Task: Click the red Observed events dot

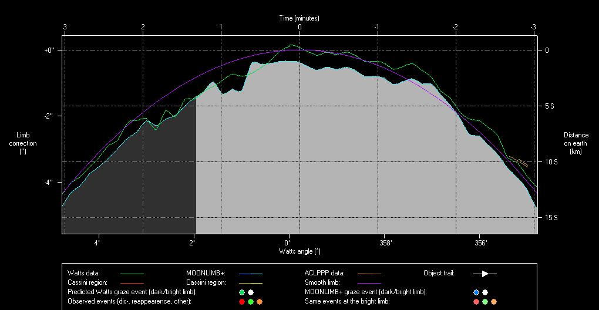Action: 242,301
